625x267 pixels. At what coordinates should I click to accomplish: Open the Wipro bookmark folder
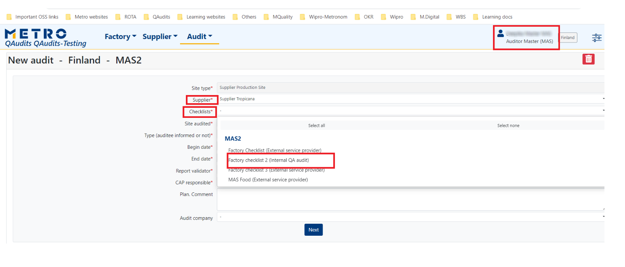(392, 17)
